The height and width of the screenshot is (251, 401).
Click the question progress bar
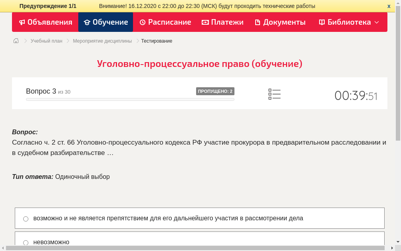[130, 99]
